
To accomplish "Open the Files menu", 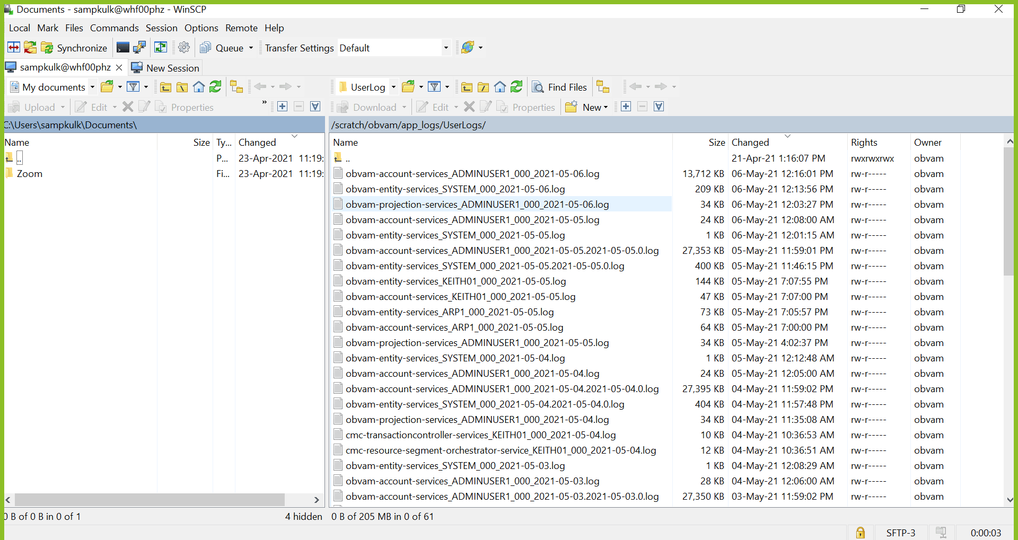I will [74, 28].
